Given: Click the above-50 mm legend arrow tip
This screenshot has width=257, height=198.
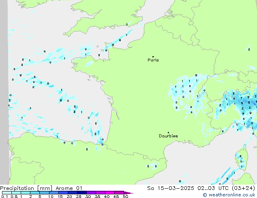Looking at the screenshot, I should pyautogui.click(x=129, y=193).
